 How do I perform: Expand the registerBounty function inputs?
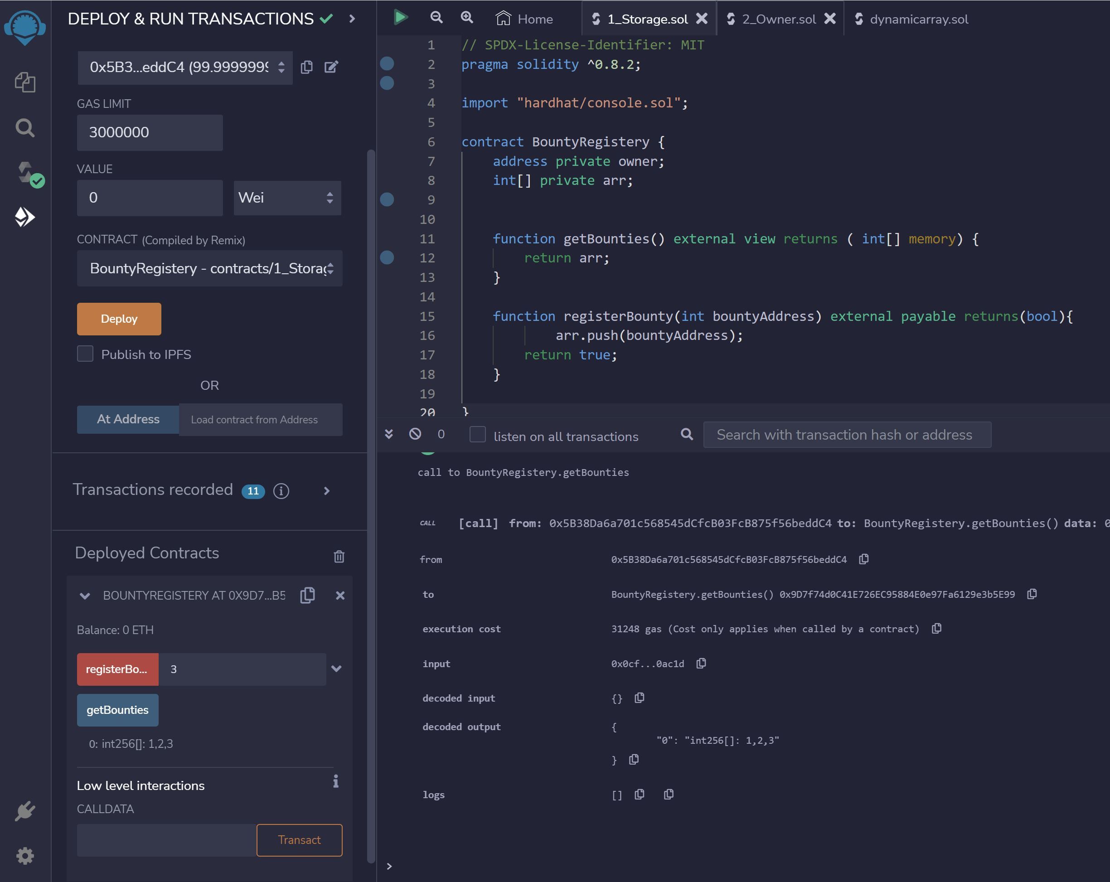tap(337, 669)
